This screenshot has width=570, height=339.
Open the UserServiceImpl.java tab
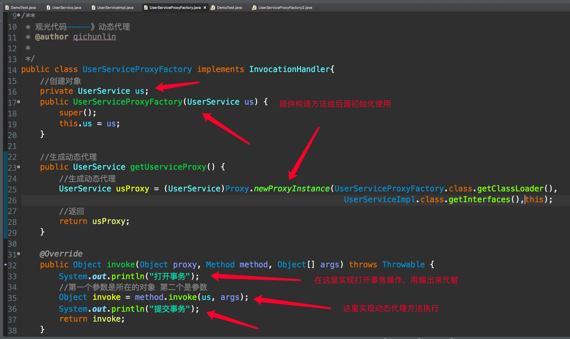[x=112, y=8]
